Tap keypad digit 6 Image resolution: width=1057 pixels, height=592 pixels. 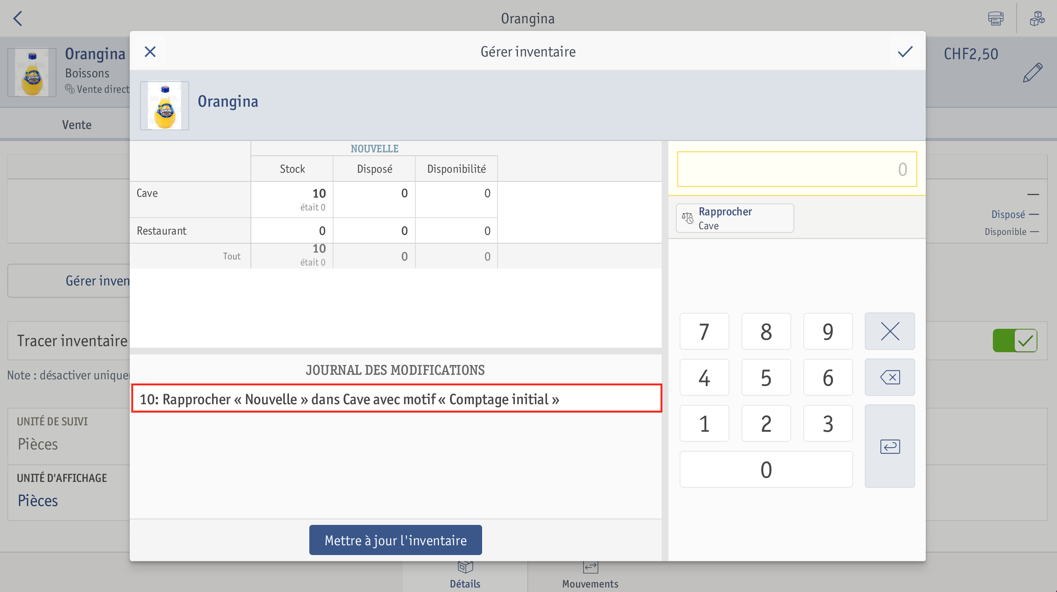coord(828,377)
